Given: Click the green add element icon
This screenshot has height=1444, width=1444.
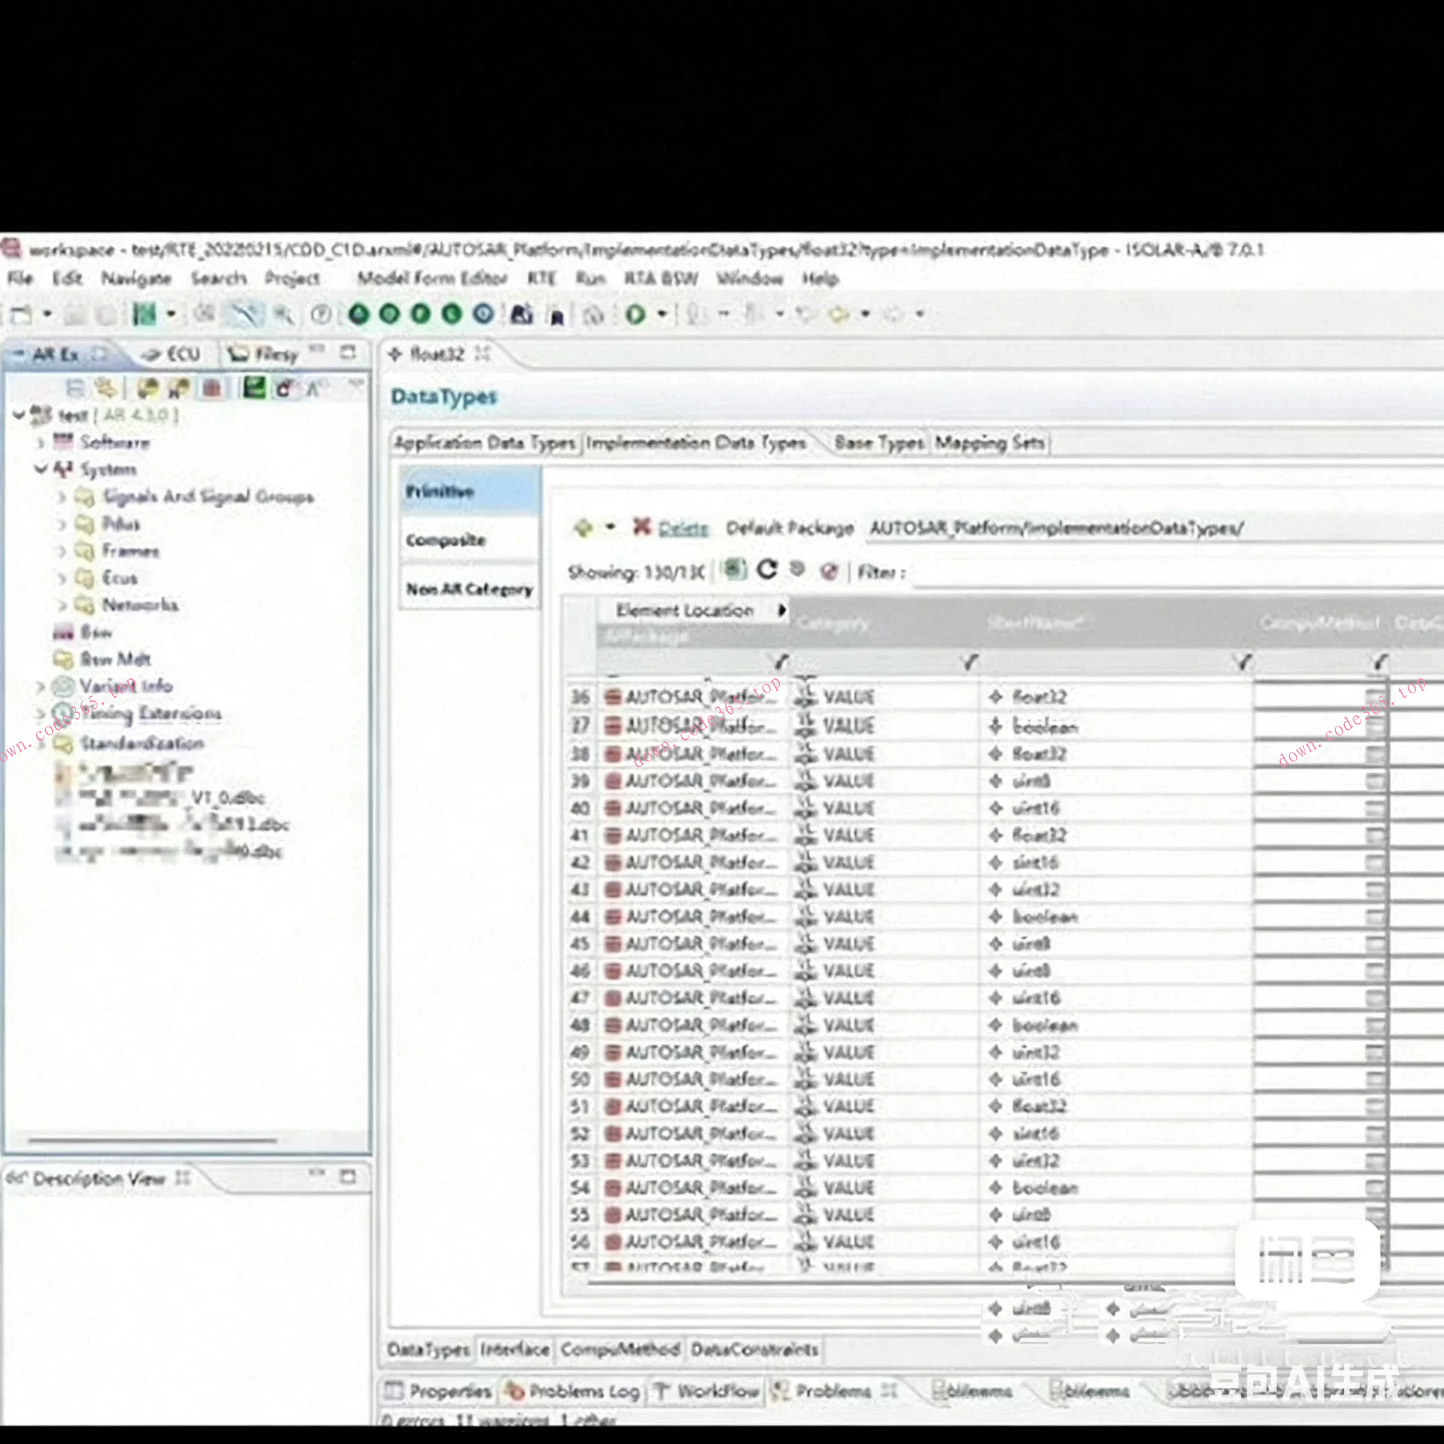Looking at the screenshot, I should click(x=583, y=527).
